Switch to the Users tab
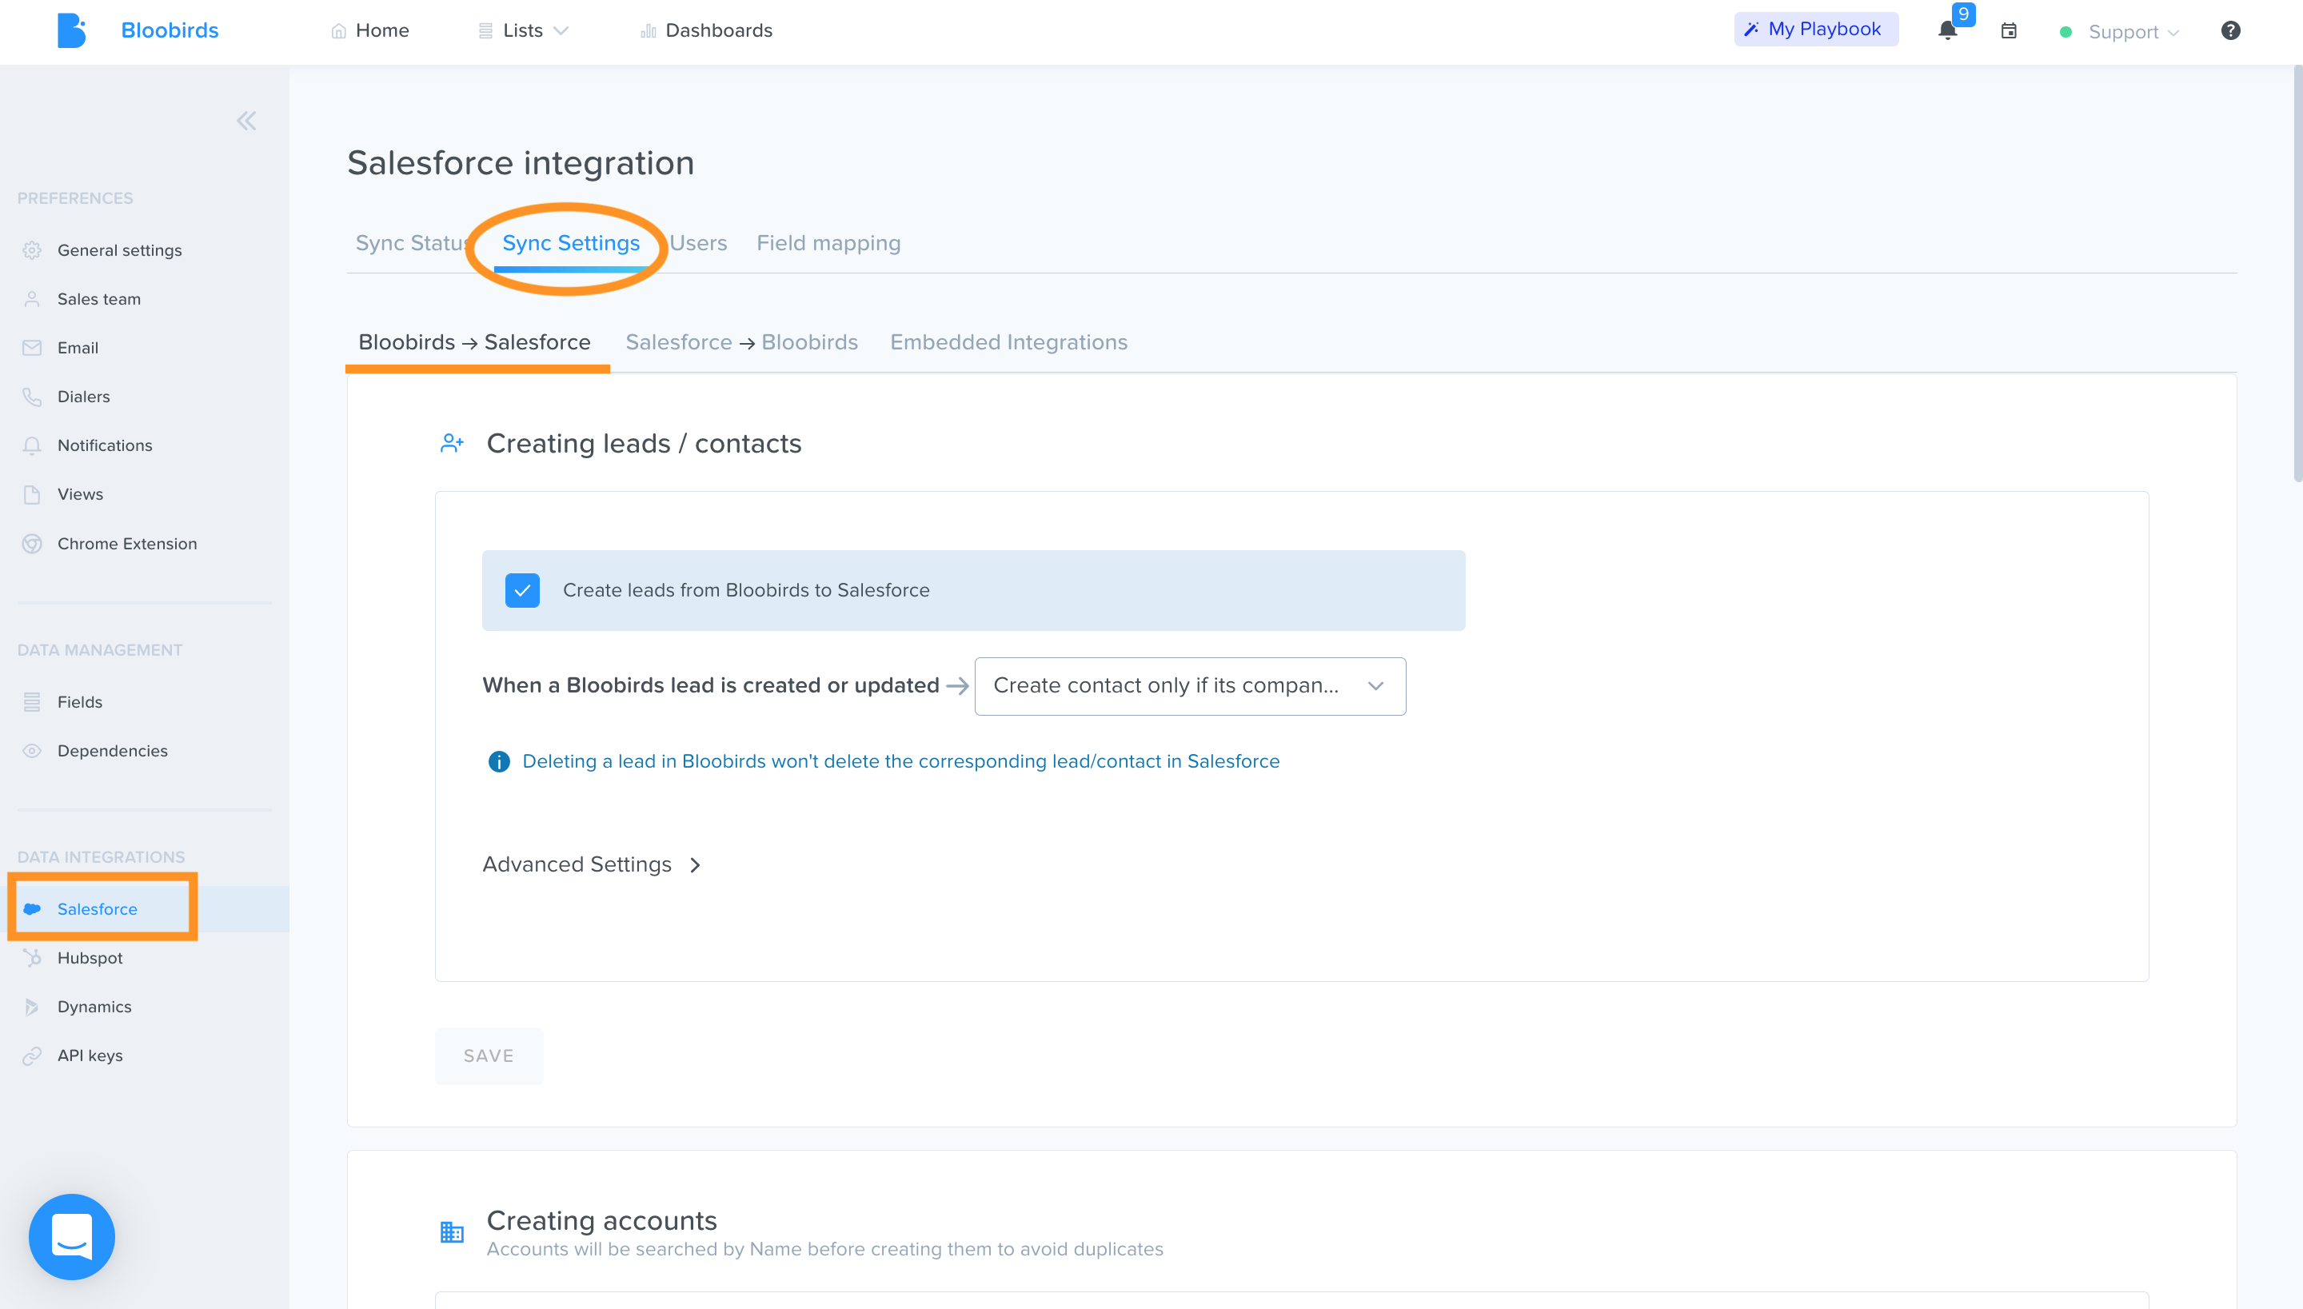This screenshot has width=2303, height=1309. click(698, 243)
